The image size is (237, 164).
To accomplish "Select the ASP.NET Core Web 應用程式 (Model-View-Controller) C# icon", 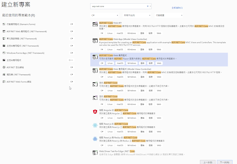I will [95, 71].
